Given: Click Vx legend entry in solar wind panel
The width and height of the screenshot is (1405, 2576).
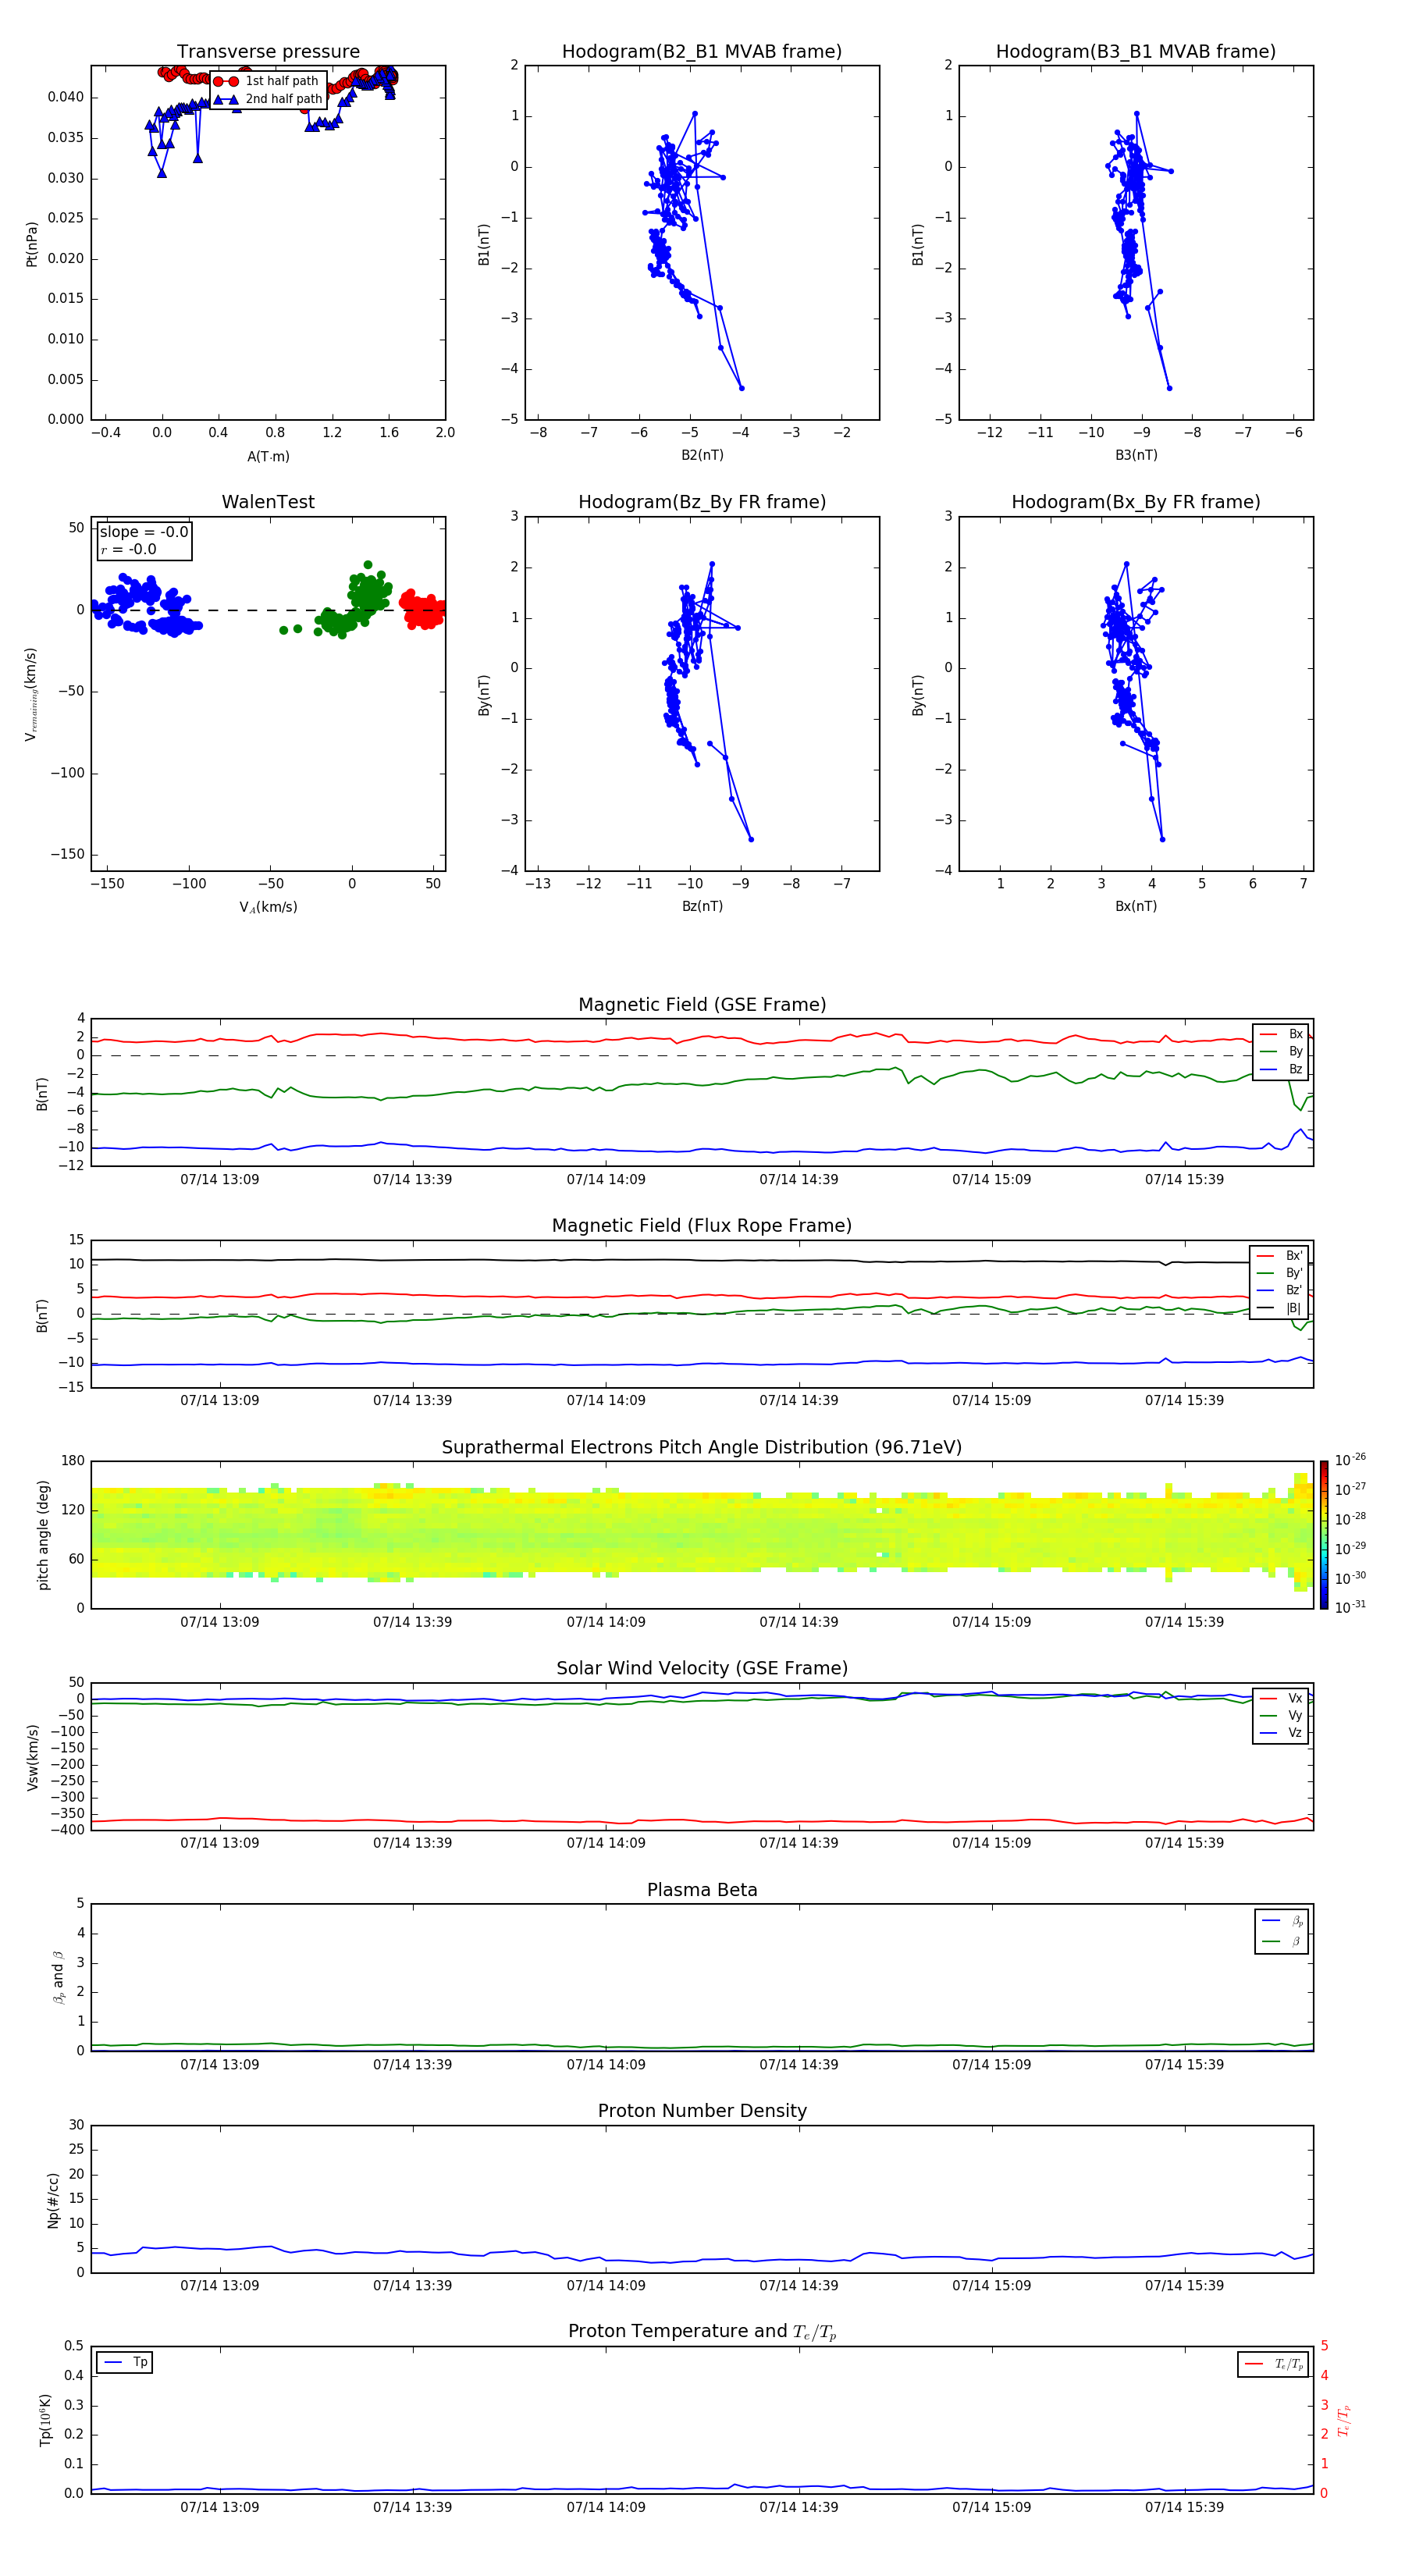Looking at the screenshot, I should pos(1281,1698).
